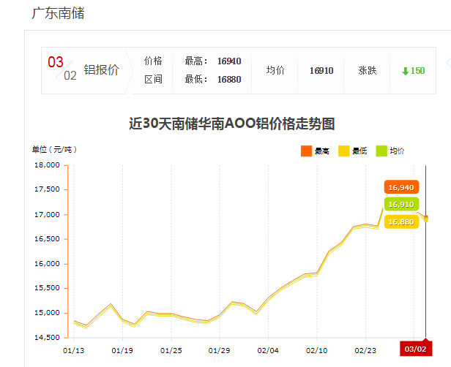Screen dimensions: 451x367
Task: Click the green 均价 legend square
Action: coord(381,151)
